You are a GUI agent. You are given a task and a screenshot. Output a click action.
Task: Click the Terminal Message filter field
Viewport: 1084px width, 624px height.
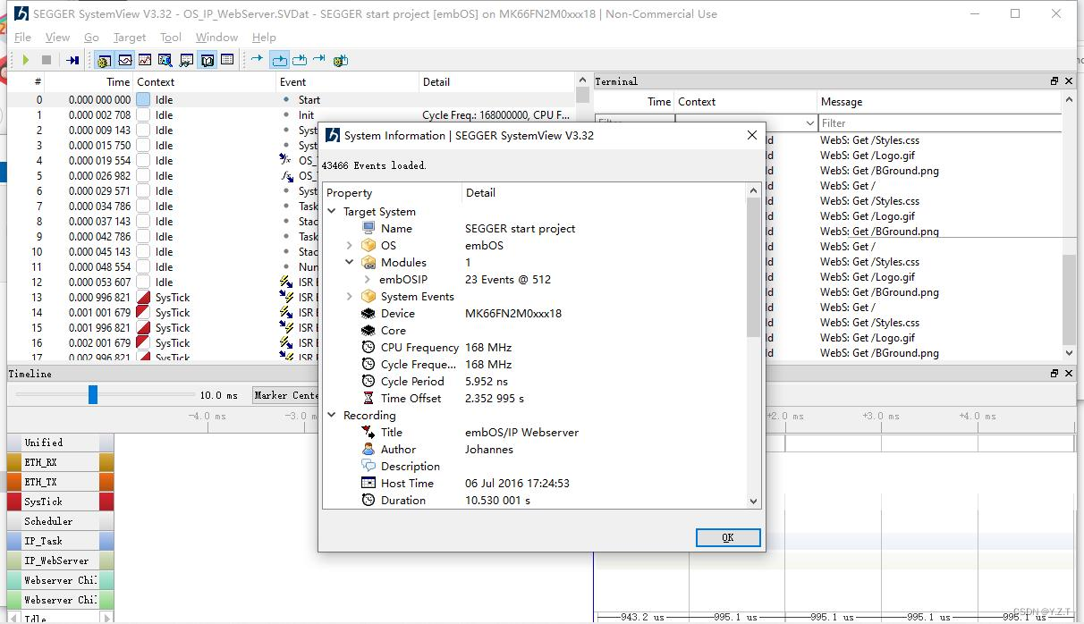pos(940,123)
